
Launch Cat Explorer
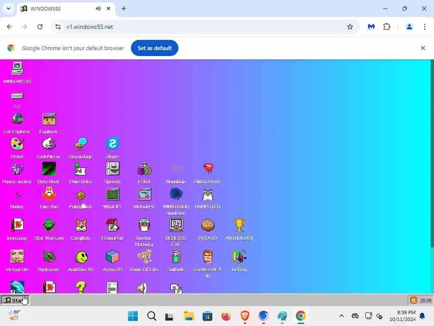[17, 119]
